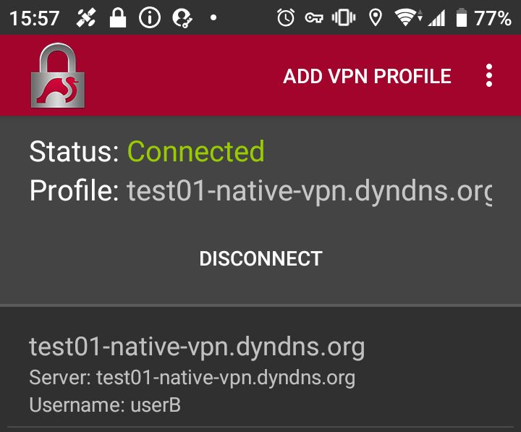Tap the satellite icon in status bar

tap(85, 18)
